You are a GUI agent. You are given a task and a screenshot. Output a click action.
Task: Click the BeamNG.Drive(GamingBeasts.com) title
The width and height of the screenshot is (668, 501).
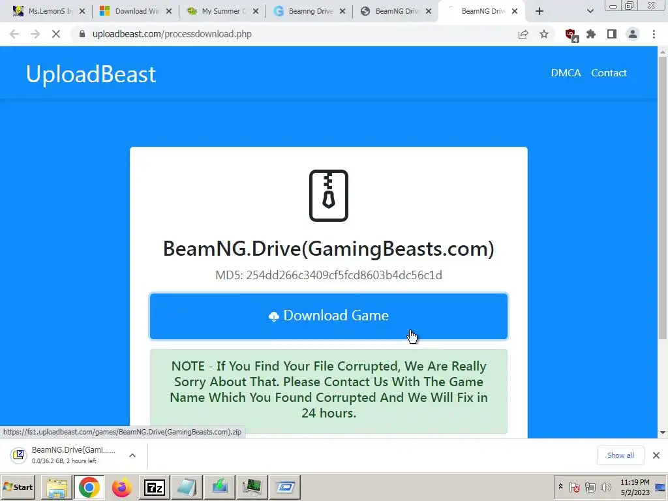[329, 249]
